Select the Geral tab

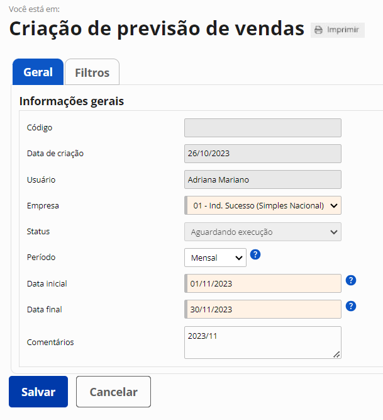coord(38,72)
